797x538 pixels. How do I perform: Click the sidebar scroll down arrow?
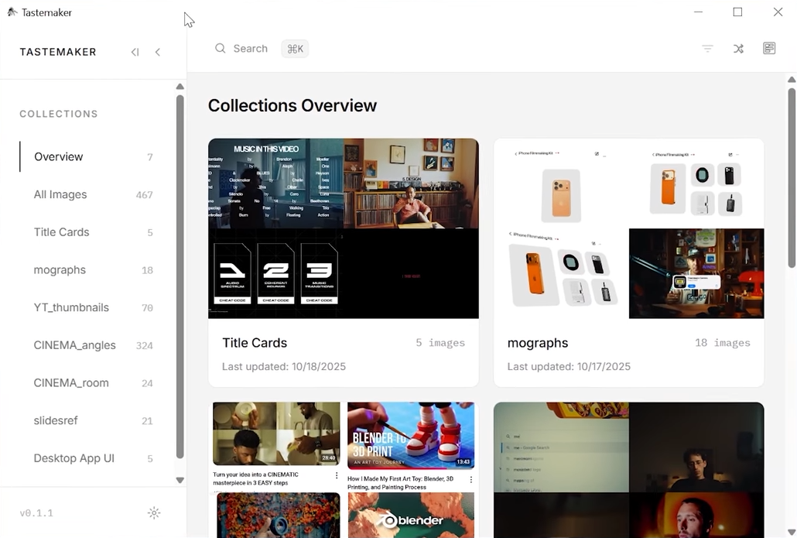tap(180, 480)
